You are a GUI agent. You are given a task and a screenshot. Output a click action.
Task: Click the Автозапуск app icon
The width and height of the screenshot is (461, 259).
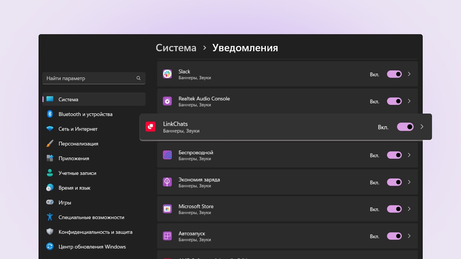[x=167, y=236]
